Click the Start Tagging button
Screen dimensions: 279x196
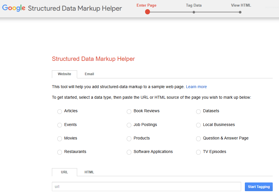259,187
